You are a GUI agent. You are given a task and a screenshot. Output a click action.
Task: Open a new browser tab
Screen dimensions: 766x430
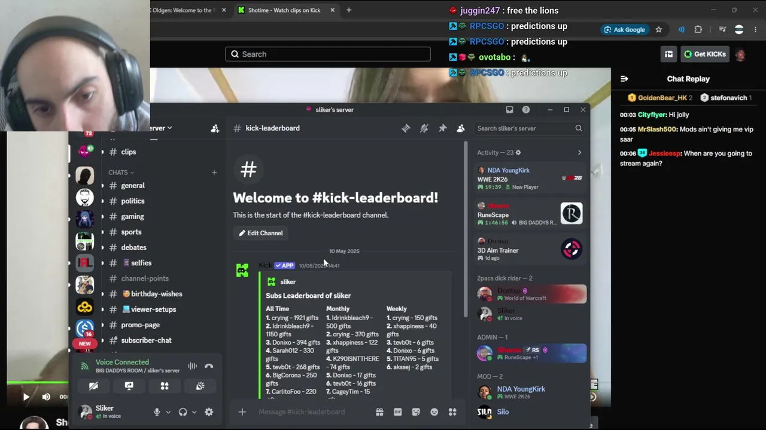pyautogui.click(x=349, y=10)
